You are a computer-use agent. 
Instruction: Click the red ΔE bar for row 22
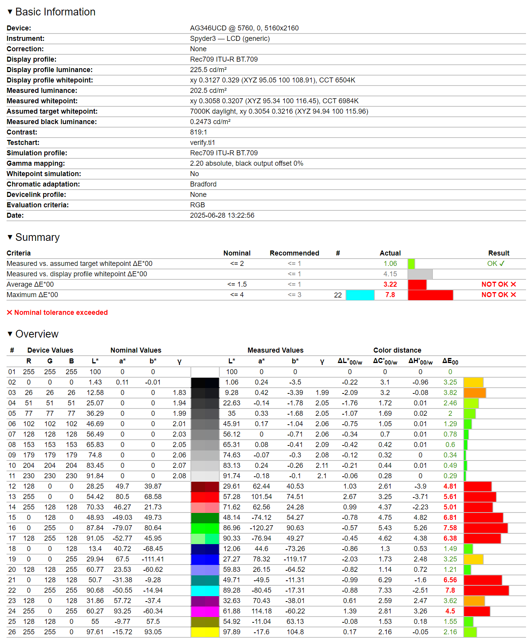point(486,590)
